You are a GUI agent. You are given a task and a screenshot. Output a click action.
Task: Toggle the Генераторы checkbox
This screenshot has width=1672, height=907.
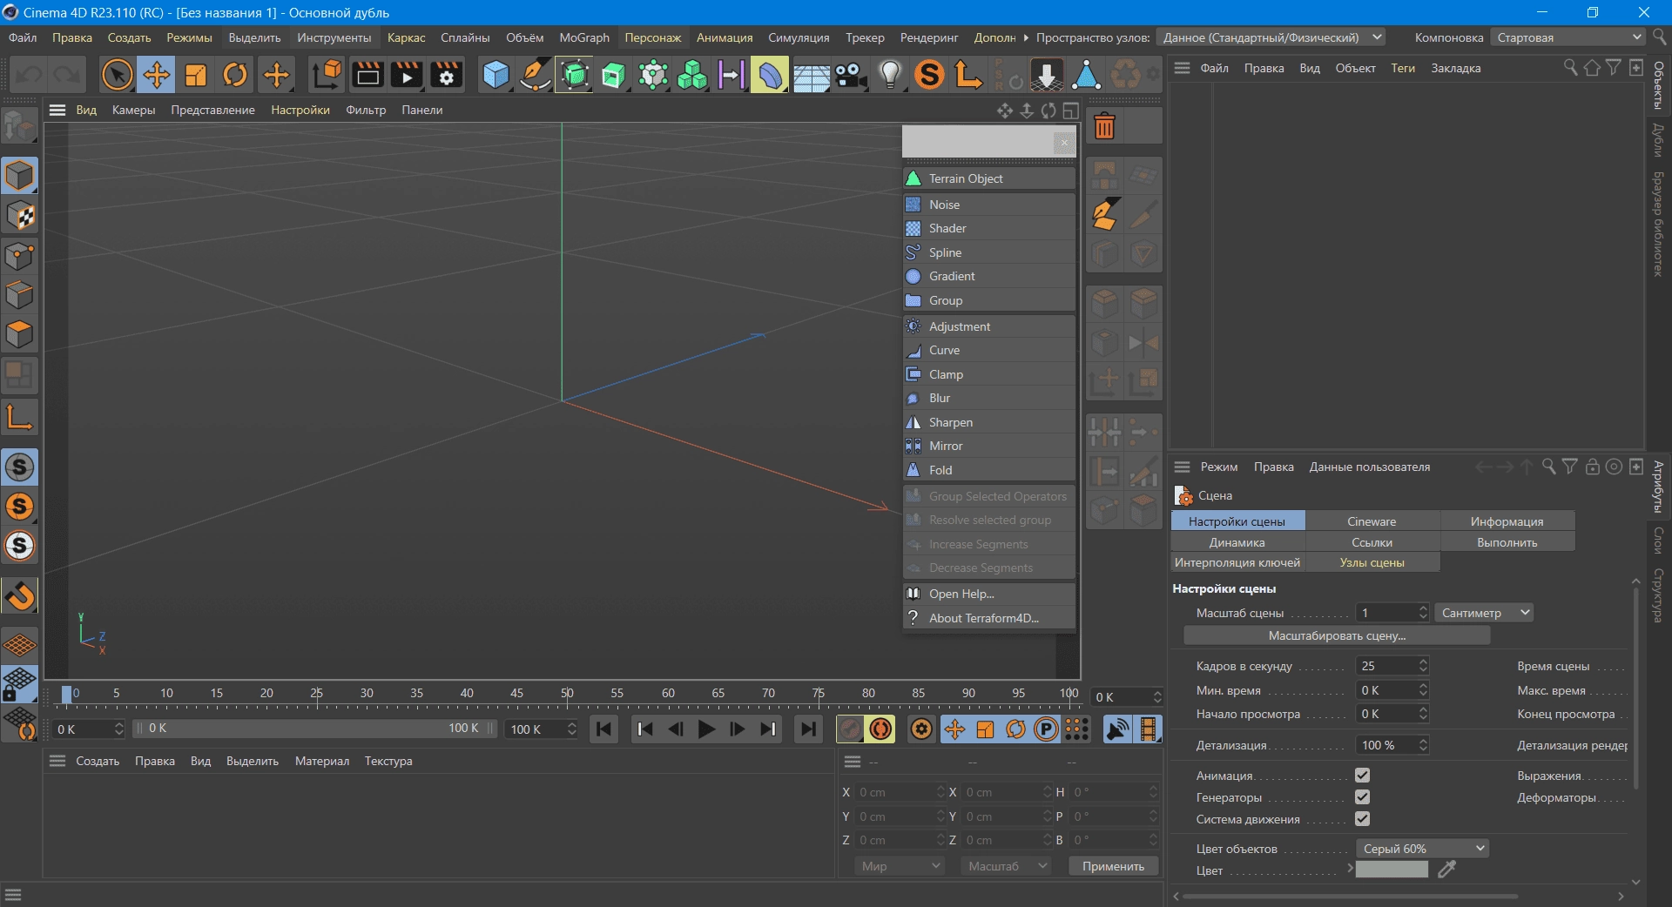1363,796
